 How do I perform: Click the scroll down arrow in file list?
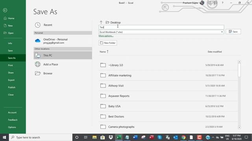tap(239, 127)
